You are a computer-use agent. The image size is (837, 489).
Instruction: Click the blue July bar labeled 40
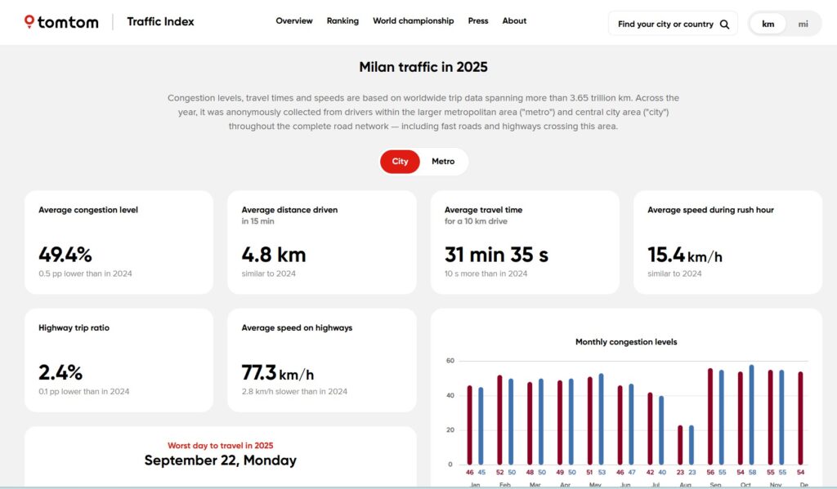click(661, 430)
